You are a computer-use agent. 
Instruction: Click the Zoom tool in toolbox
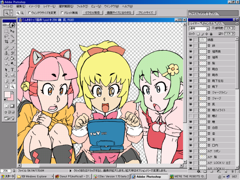[12, 87]
